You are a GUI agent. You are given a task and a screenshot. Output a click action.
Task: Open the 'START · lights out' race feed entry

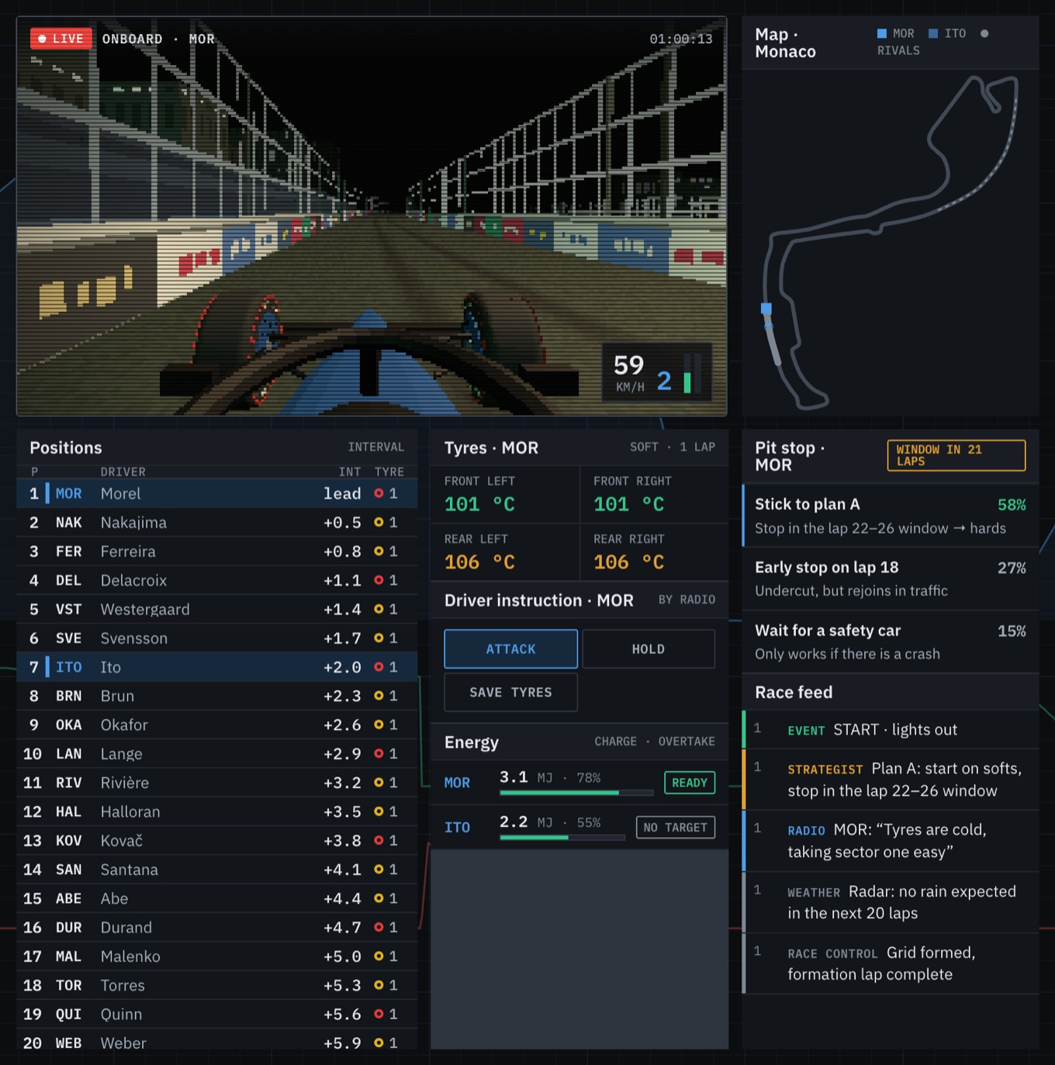coord(891,730)
